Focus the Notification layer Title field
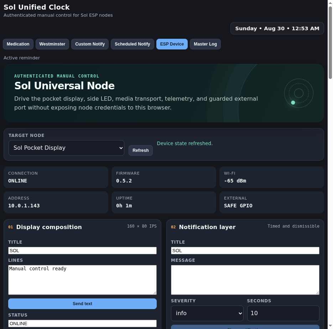The height and width of the screenshot is (329, 333). click(x=245, y=250)
